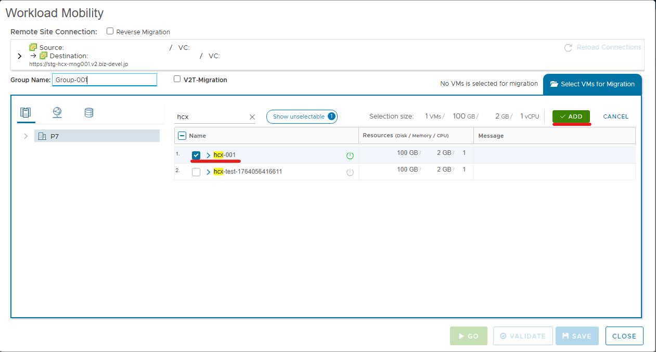Toggle the select-all checkbox in Name header

(182, 136)
